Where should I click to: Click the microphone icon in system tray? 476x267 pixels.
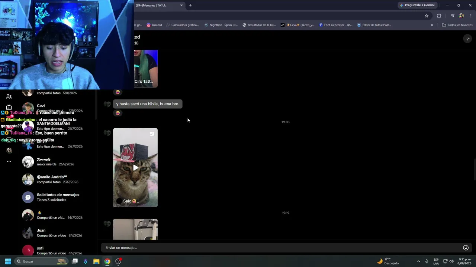(x=427, y=261)
